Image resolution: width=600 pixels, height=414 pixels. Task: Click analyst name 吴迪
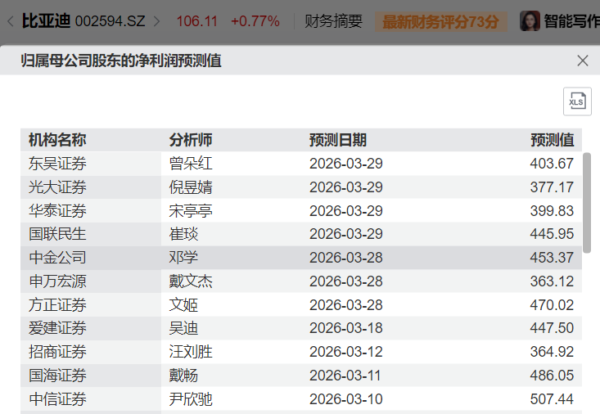[183, 328]
